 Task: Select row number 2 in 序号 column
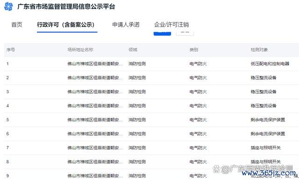pyautogui.click(x=7, y=78)
